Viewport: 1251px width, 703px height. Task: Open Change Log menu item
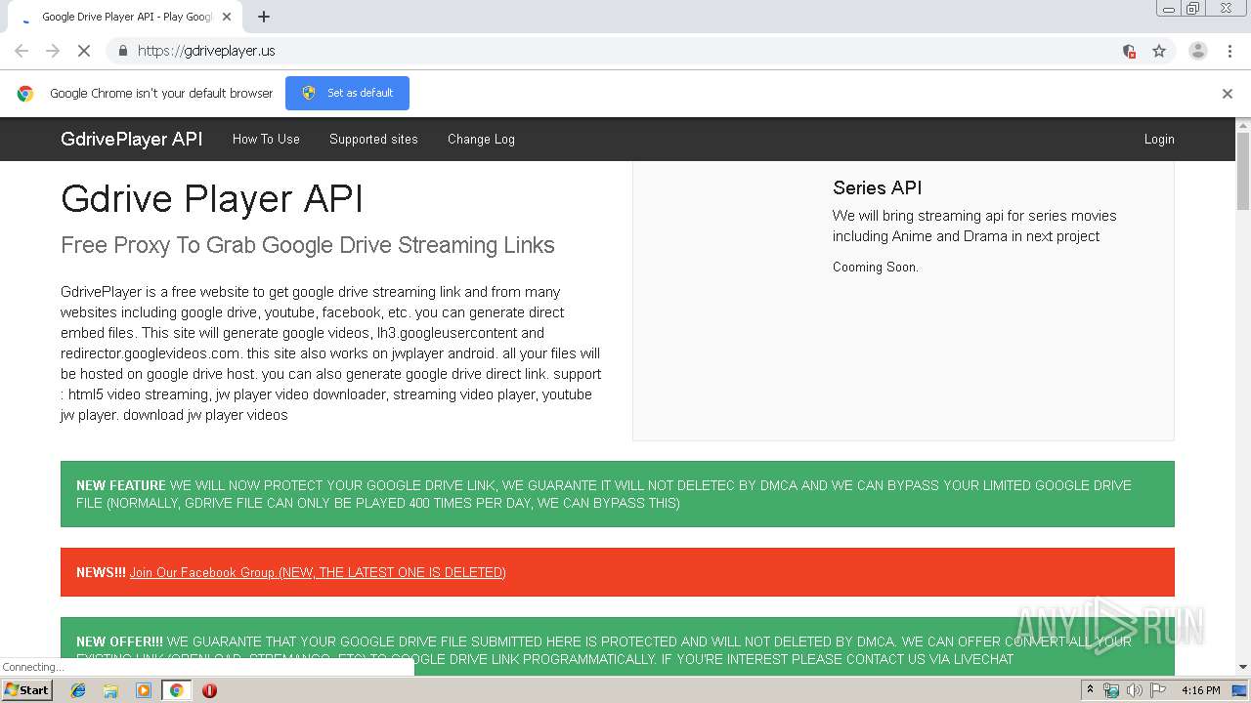pos(481,139)
